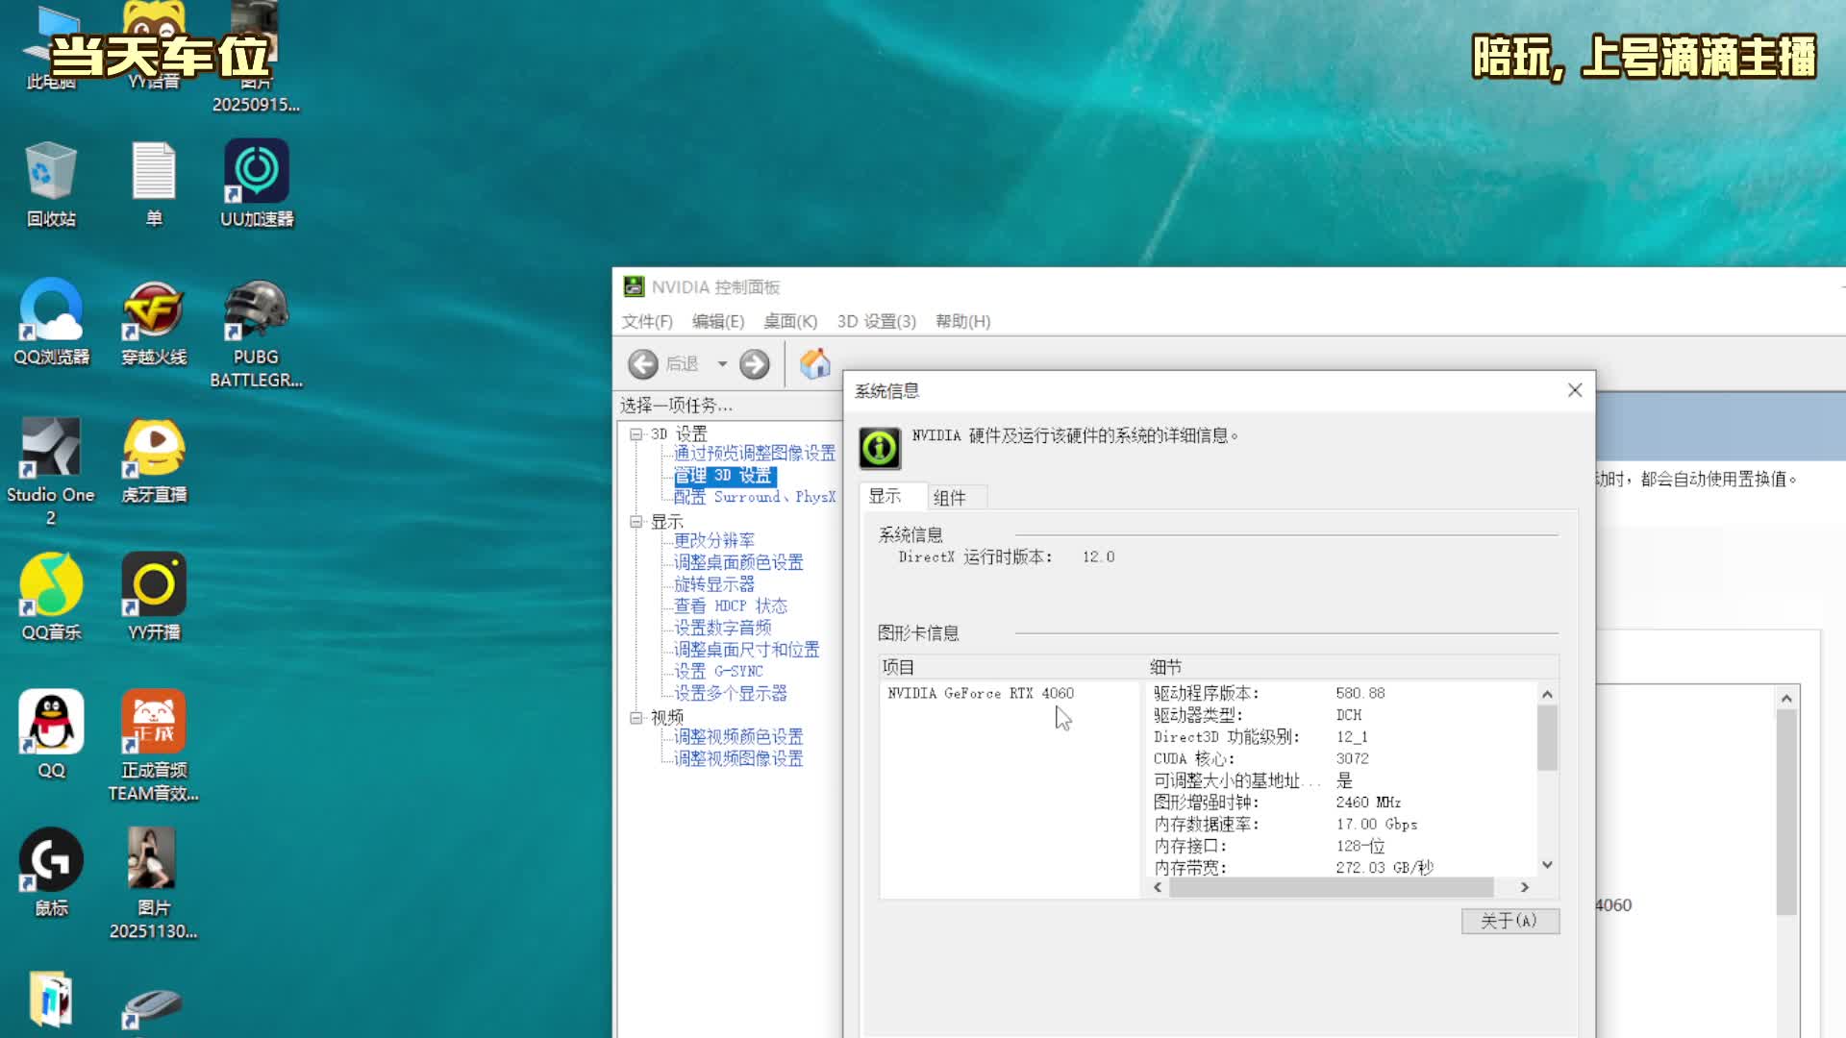The width and height of the screenshot is (1846, 1038).
Task: Click the NVIDIA home icon in toolbar
Action: pos(814,364)
